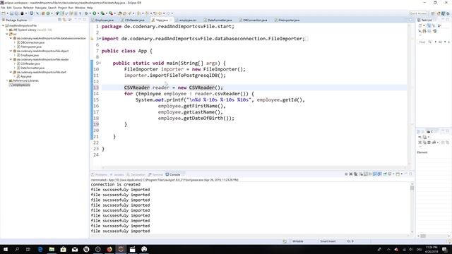Select Employee.java in Package Explorer
The width and height of the screenshot is (452, 254).
[x=28, y=55]
